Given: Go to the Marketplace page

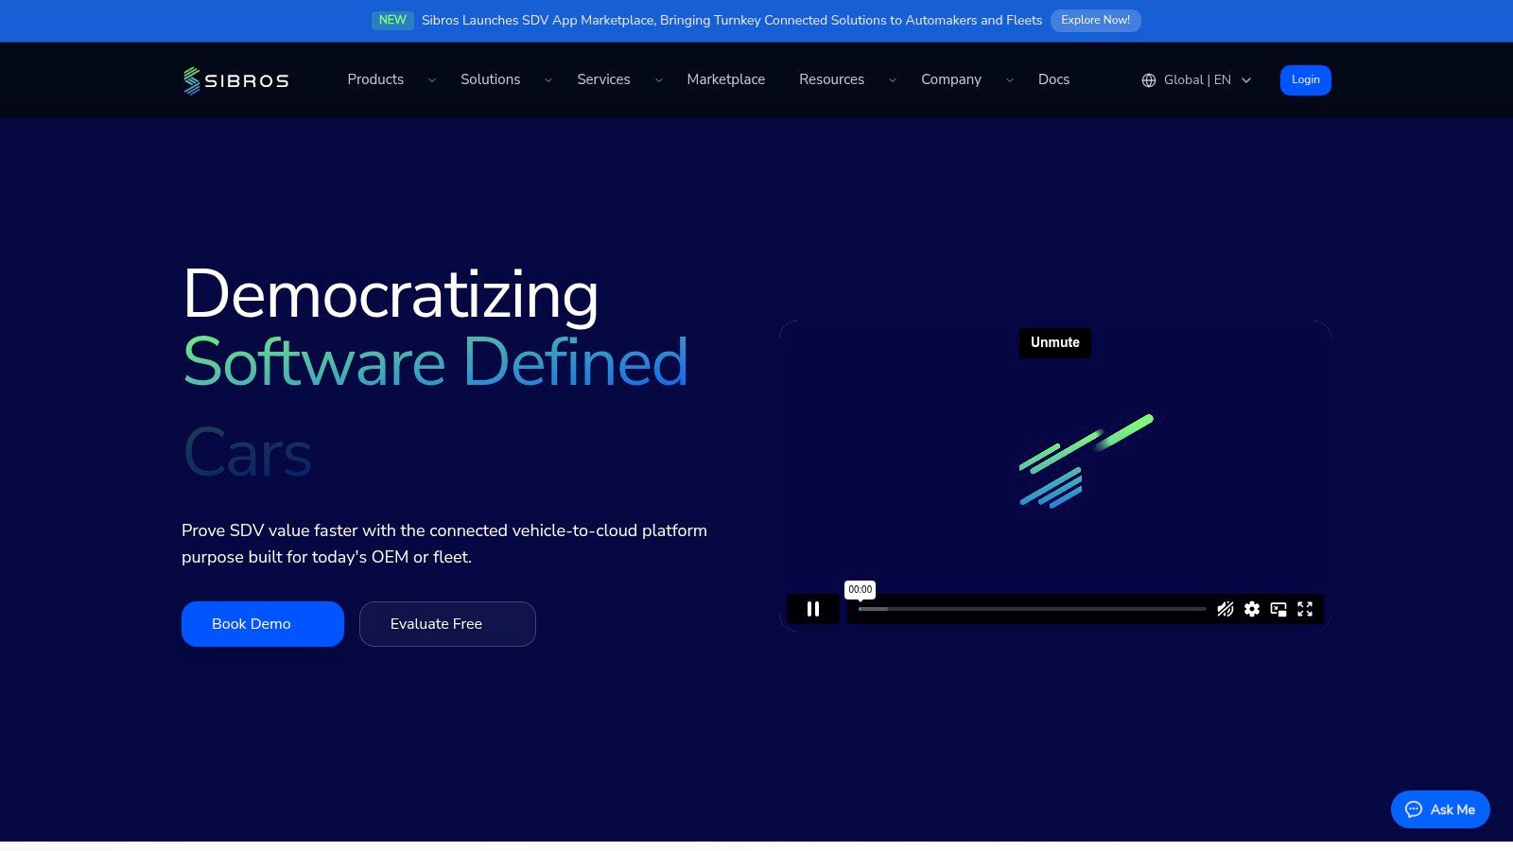Looking at the screenshot, I should (726, 79).
